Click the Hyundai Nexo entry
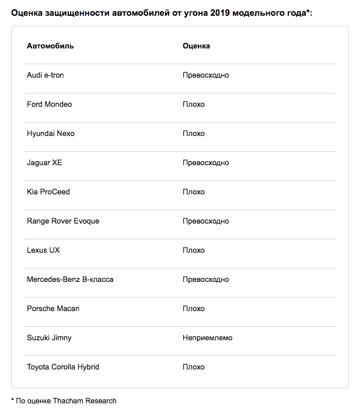 point(51,134)
